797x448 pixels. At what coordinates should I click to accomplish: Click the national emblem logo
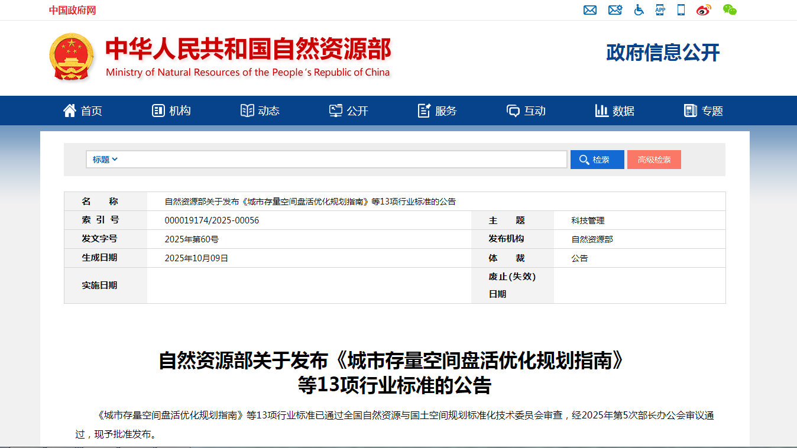pos(71,57)
